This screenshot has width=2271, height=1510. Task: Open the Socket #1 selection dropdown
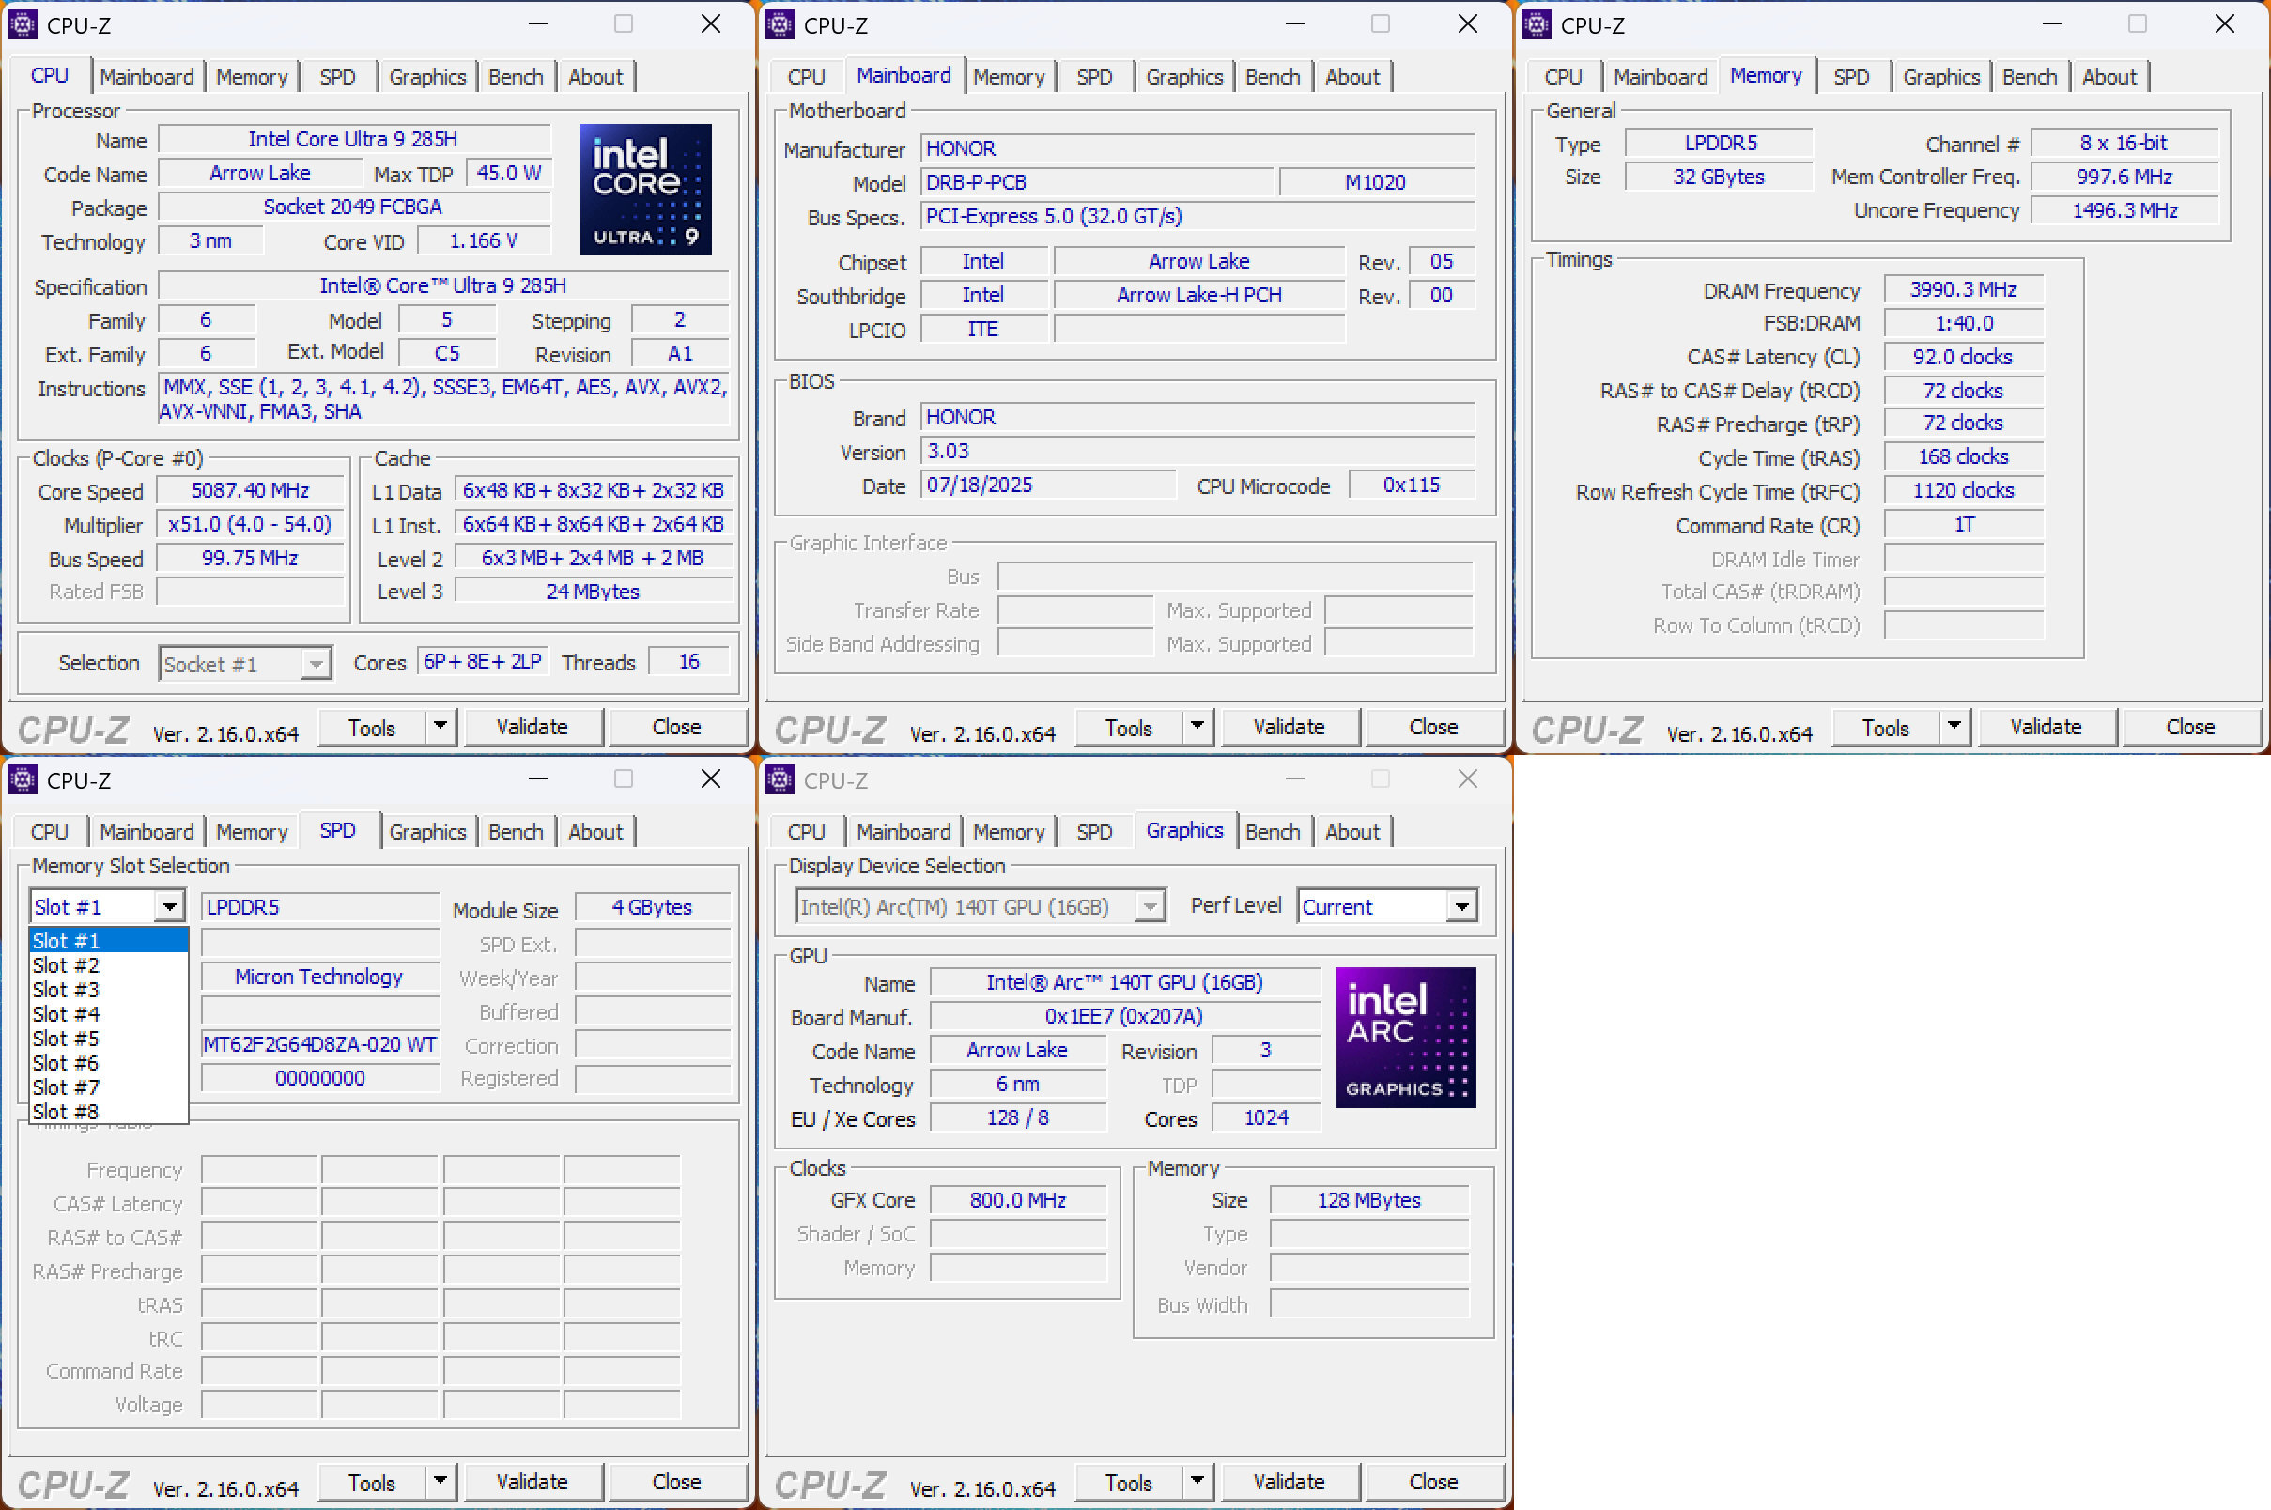[x=315, y=665]
